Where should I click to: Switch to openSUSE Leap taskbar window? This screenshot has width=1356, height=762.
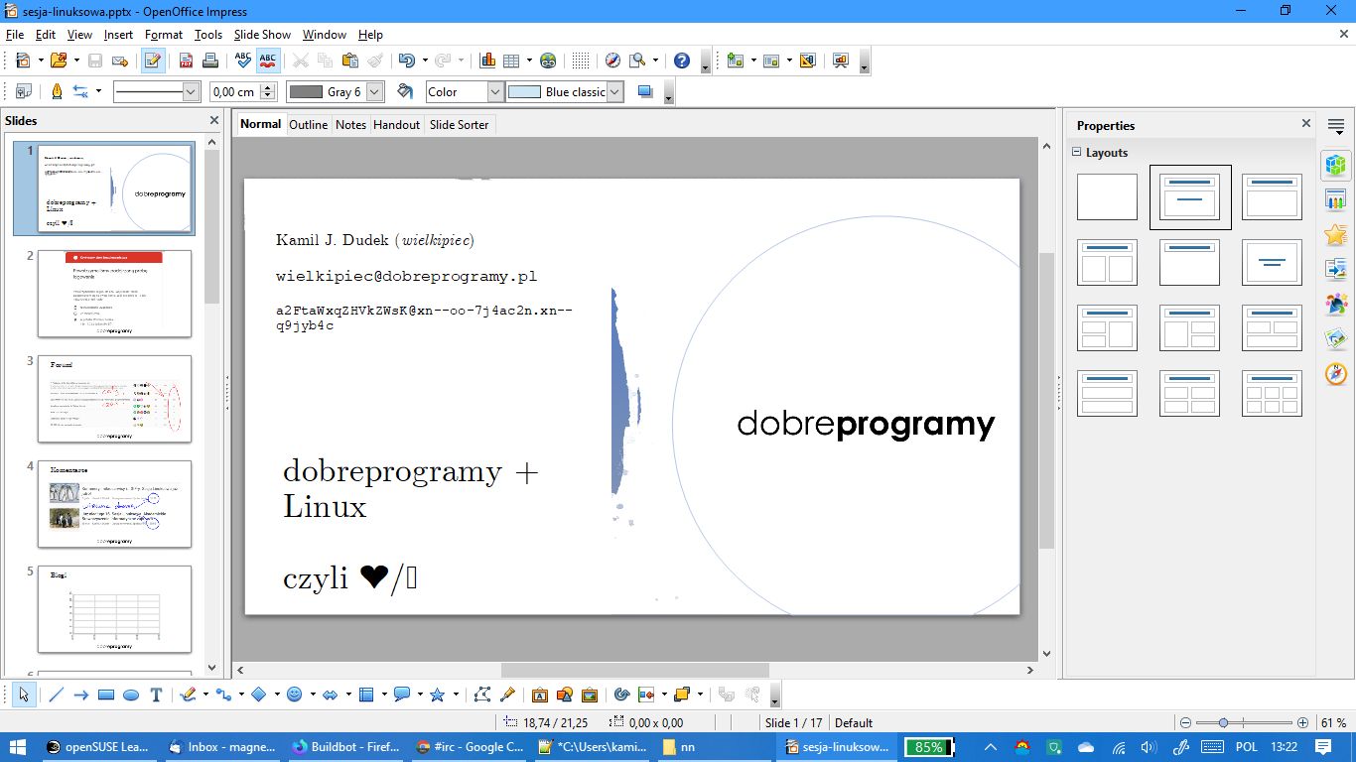pos(97,747)
